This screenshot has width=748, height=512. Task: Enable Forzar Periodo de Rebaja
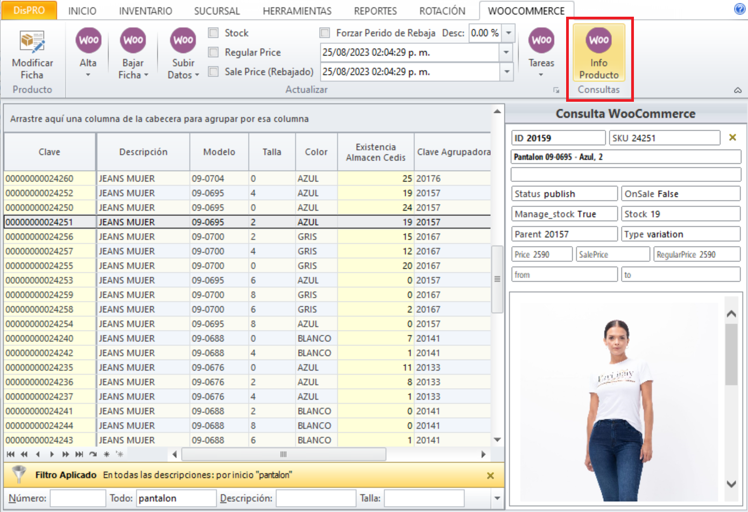325,33
